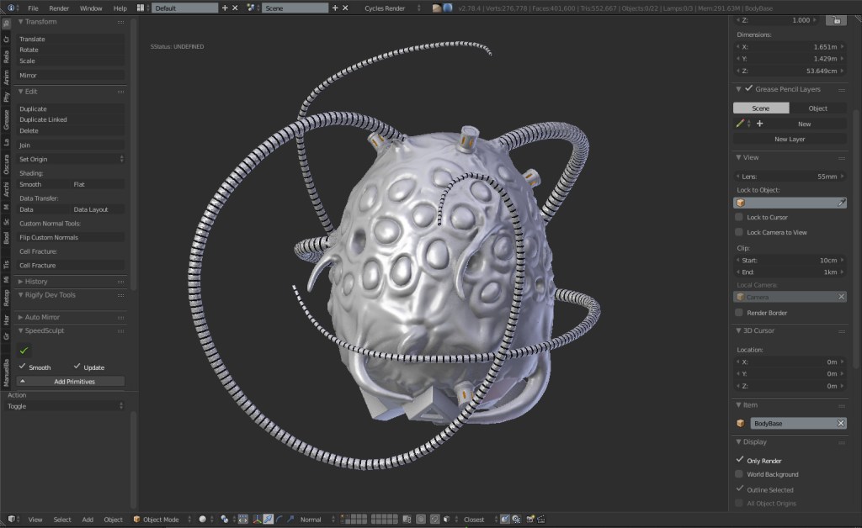
Task: Clear the BodyBase item name with X
Action: point(840,423)
